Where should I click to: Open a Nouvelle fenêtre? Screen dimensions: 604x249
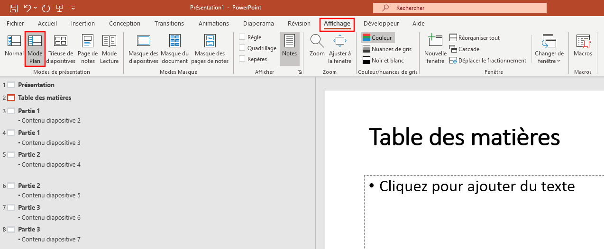(x=435, y=49)
